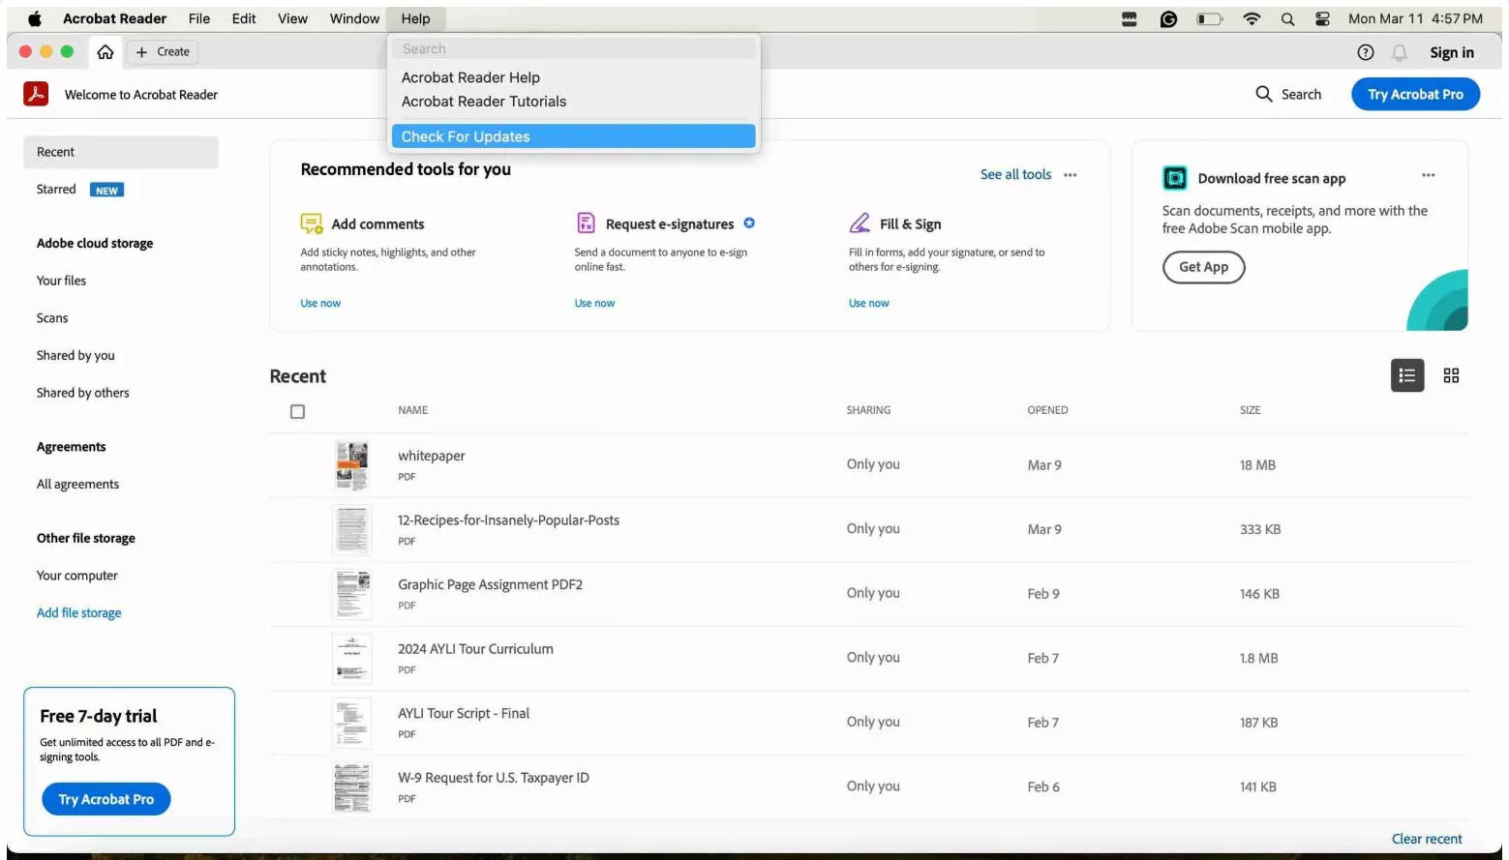Open Shared by you in sidebar
1509x860 pixels.
(75, 356)
